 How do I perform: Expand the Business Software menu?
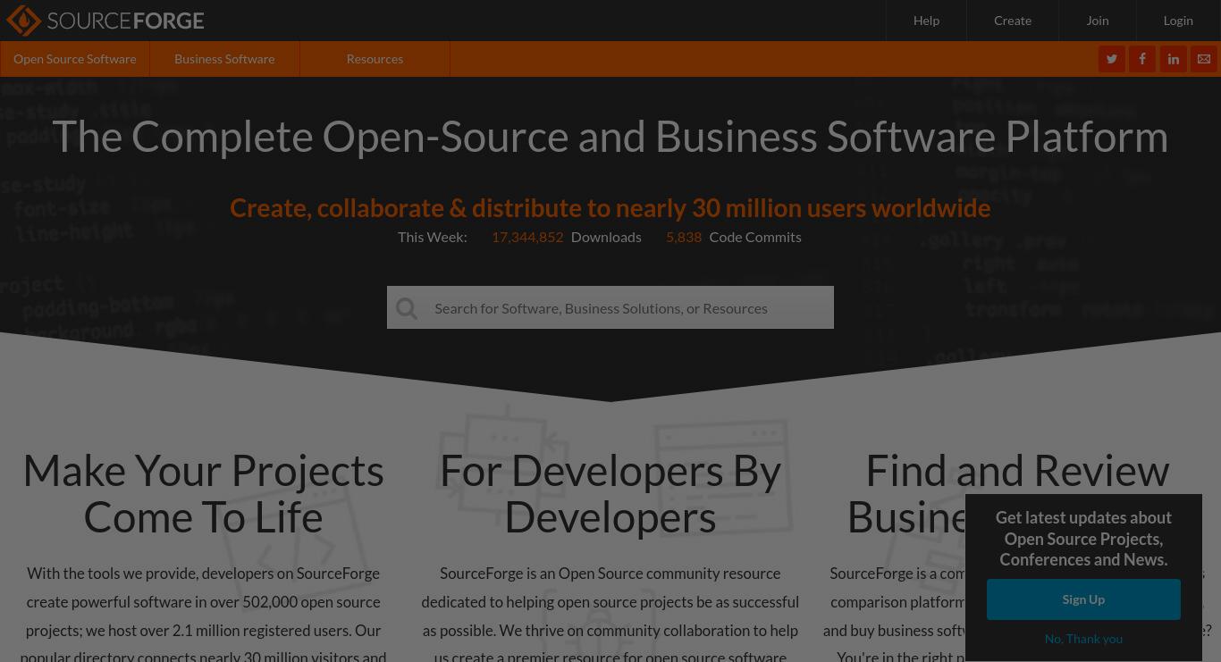tap(224, 59)
